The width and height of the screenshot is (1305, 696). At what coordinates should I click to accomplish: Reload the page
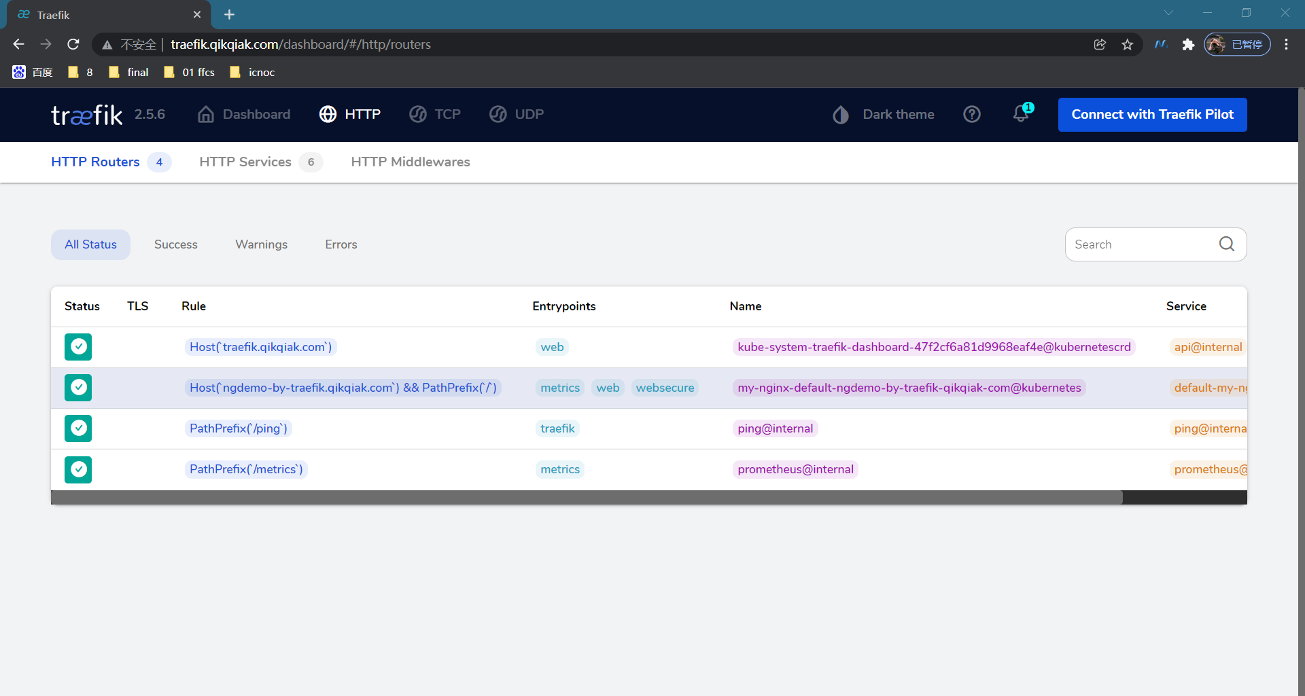click(x=73, y=44)
